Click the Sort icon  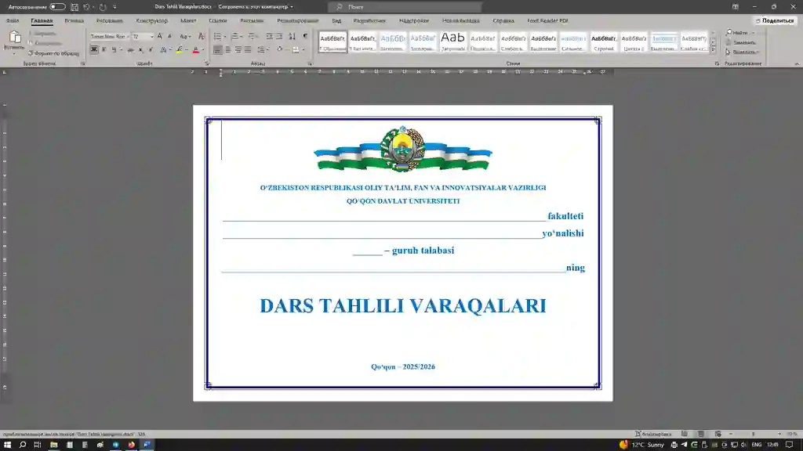pos(292,36)
